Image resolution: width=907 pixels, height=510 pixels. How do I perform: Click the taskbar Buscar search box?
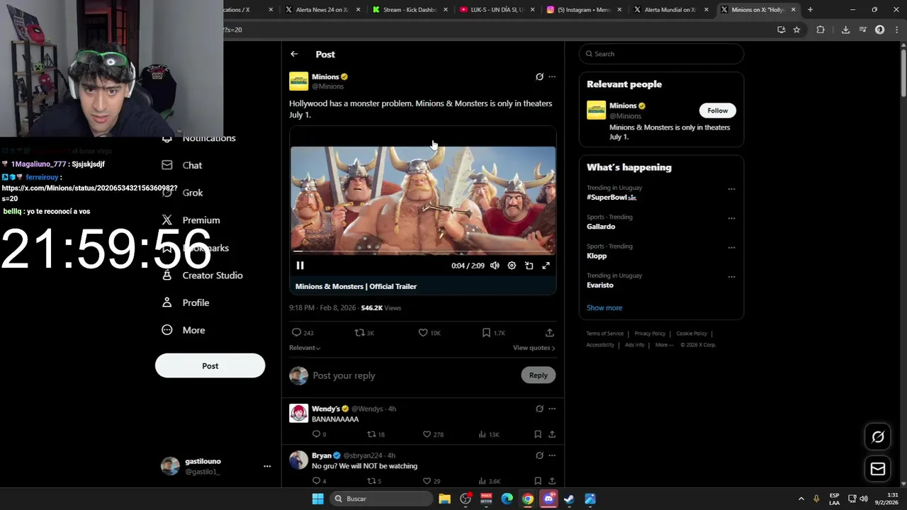click(381, 499)
